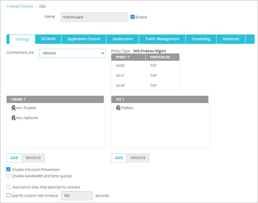Disable Intrusion Prevention checkbox
Screen dimensions: 258x203
tap(9, 170)
